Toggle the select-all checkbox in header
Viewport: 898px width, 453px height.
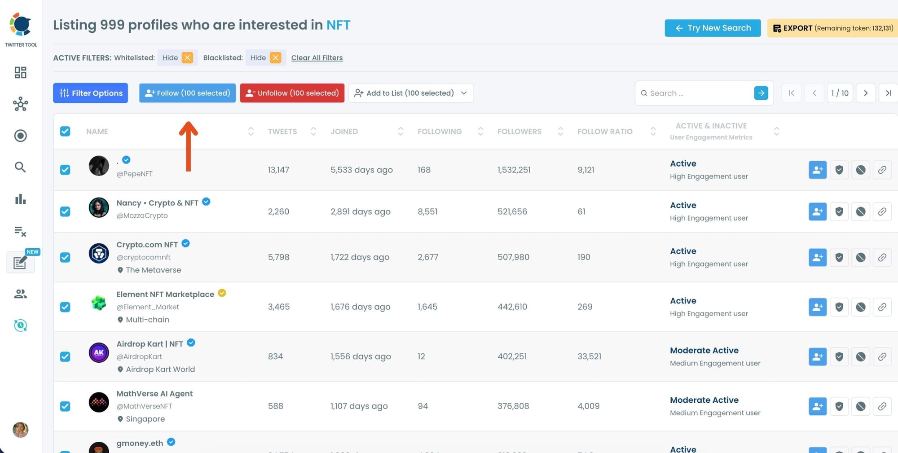(65, 131)
